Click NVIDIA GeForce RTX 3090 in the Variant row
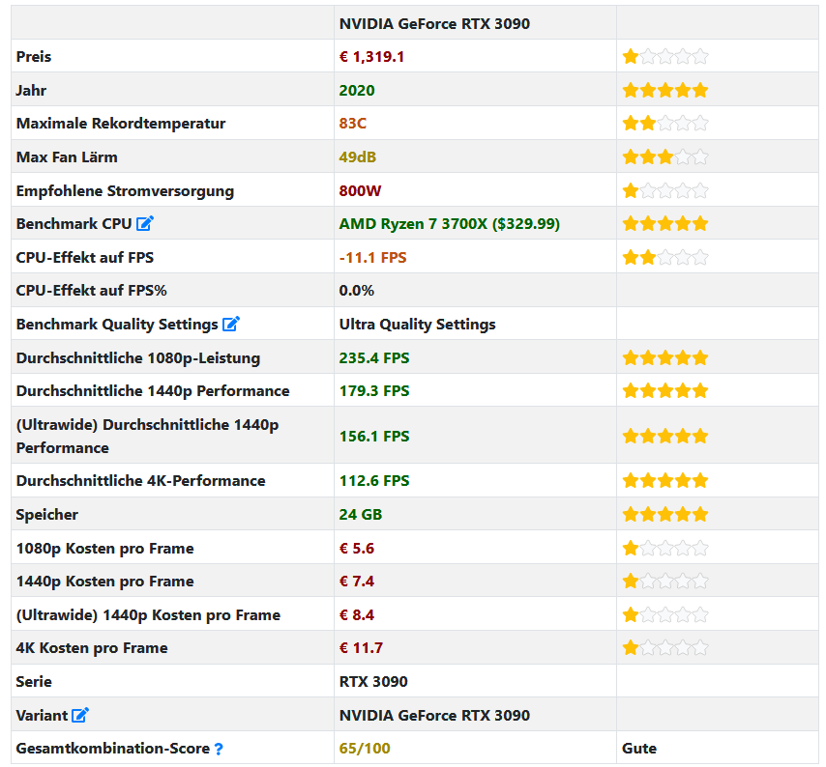The width and height of the screenshot is (826, 767). [x=434, y=716]
